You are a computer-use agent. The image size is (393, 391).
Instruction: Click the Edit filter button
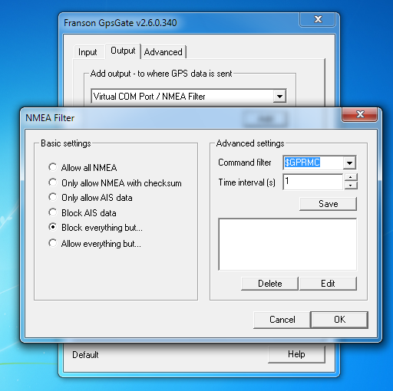coord(328,284)
